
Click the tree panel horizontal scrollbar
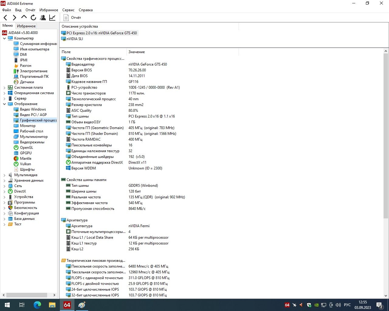tap(27, 295)
